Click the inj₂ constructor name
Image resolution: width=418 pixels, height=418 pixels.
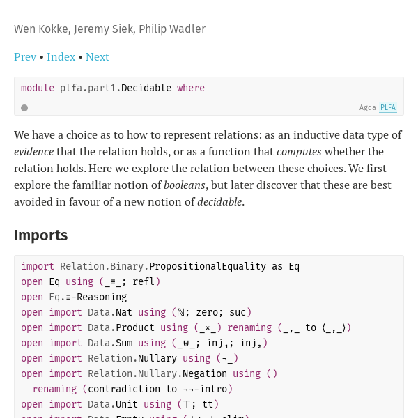(251, 343)
